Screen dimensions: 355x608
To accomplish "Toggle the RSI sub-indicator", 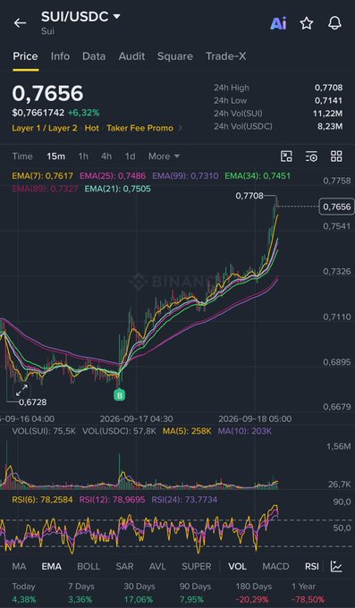I will pyautogui.click(x=311, y=567).
